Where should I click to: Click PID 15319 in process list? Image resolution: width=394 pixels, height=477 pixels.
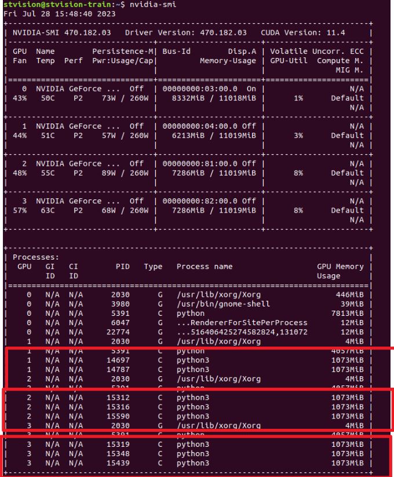tap(118, 445)
